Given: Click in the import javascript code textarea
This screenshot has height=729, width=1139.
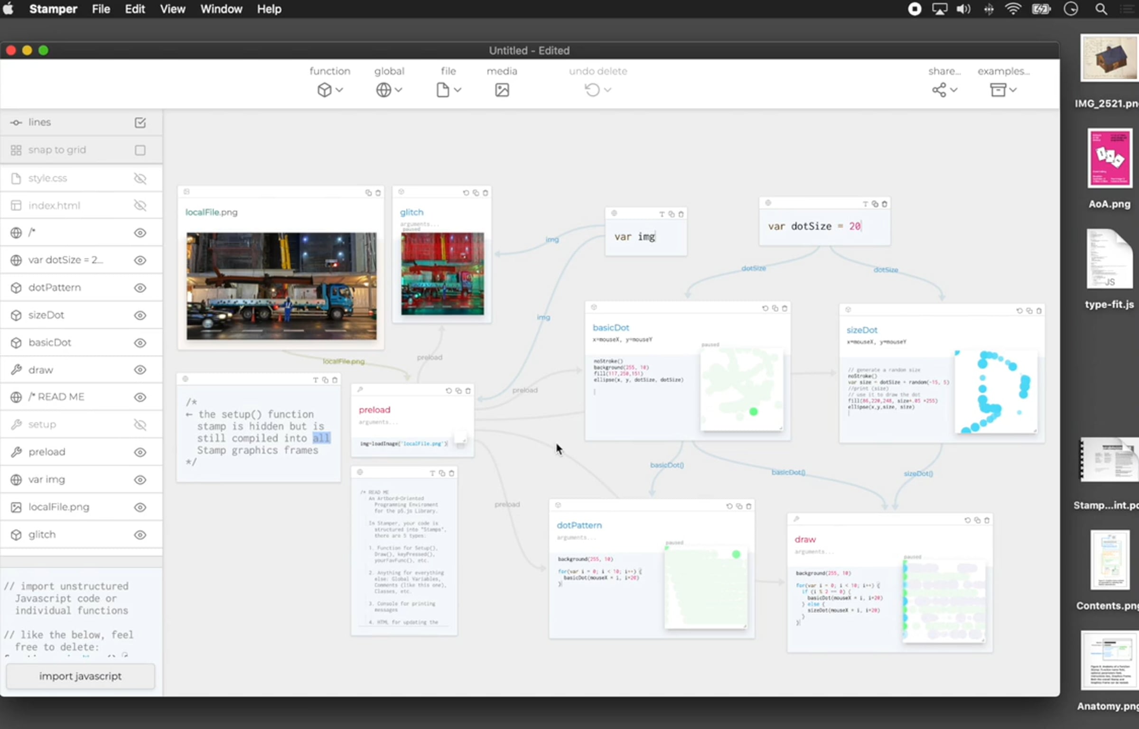Looking at the screenshot, I should [x=81, y=613].
